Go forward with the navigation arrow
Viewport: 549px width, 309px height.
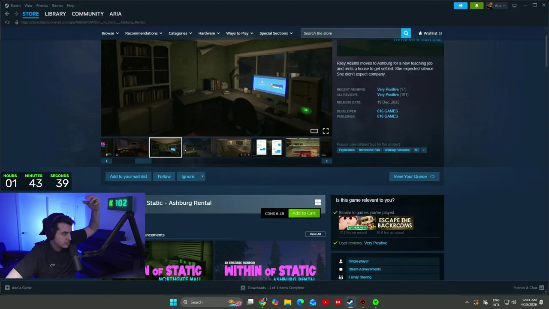coord(16,14)
